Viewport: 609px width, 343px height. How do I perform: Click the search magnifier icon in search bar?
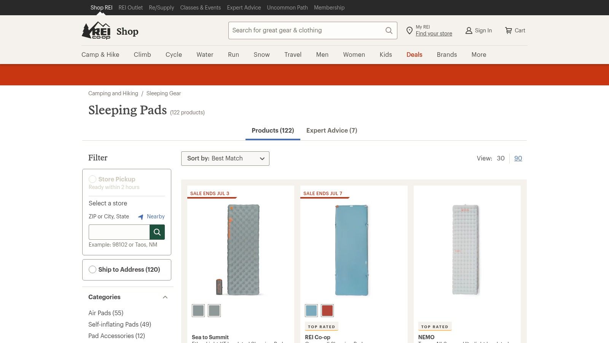[389, 30]
